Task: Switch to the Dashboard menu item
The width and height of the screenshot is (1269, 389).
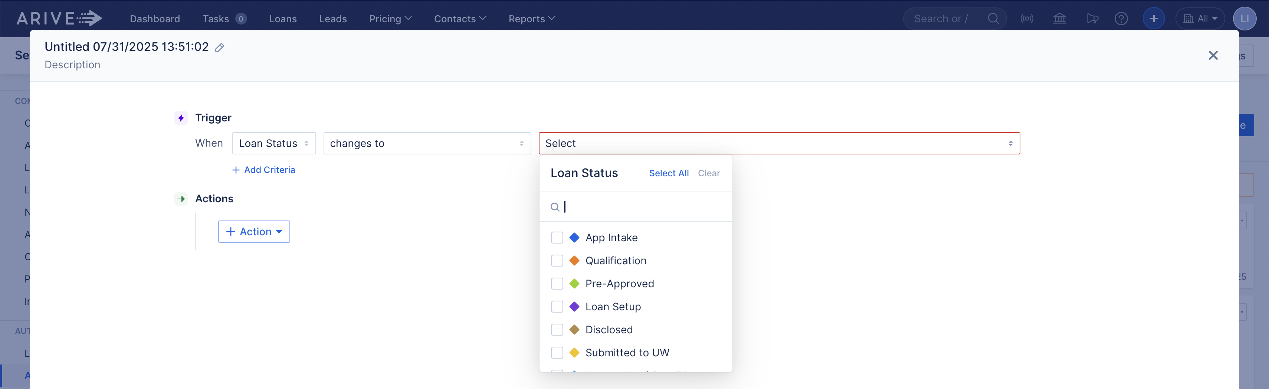Action: coord(155,18)
